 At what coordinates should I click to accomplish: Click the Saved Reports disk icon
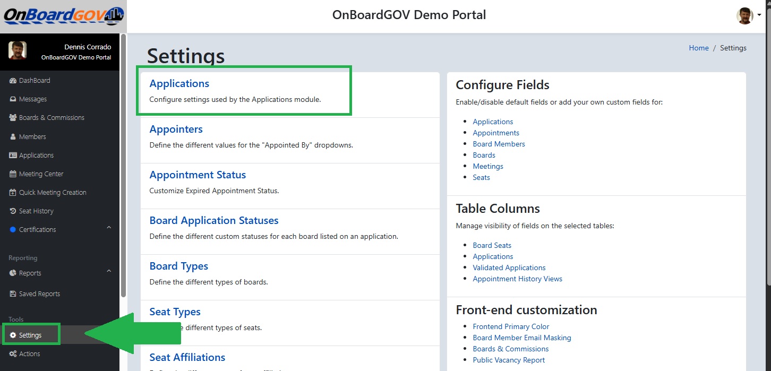tap(13, 294)
